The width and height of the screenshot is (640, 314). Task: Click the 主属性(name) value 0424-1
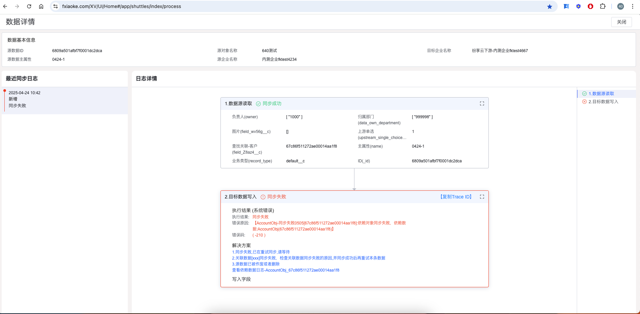coord(418,146)
